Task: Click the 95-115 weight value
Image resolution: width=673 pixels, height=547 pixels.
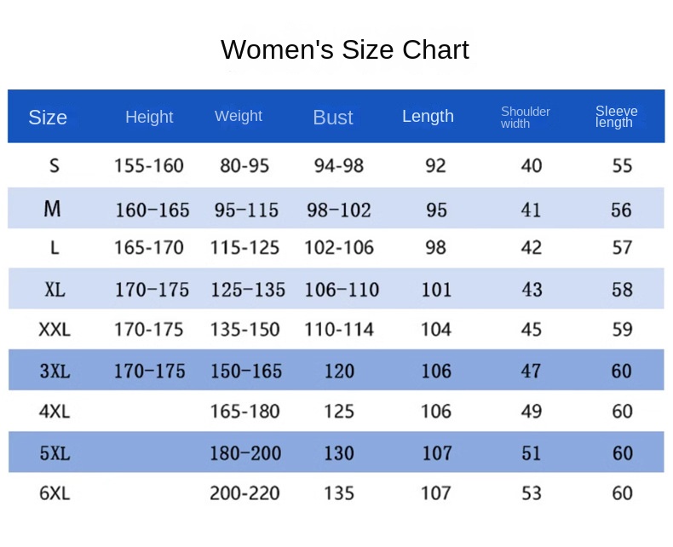Action: 246,210
